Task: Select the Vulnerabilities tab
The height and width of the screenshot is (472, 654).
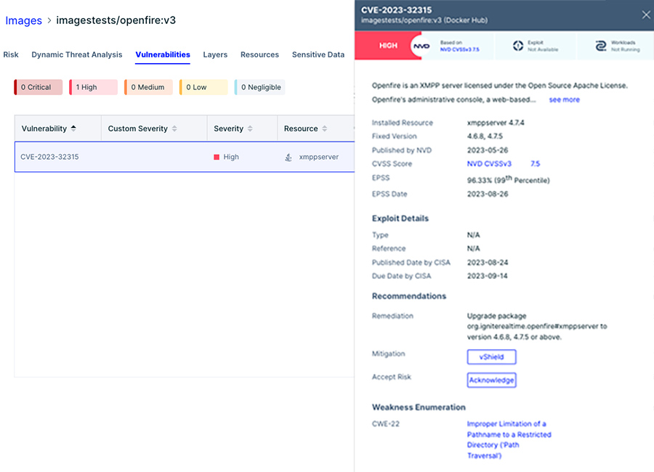Action: click(x=163, y=54)
